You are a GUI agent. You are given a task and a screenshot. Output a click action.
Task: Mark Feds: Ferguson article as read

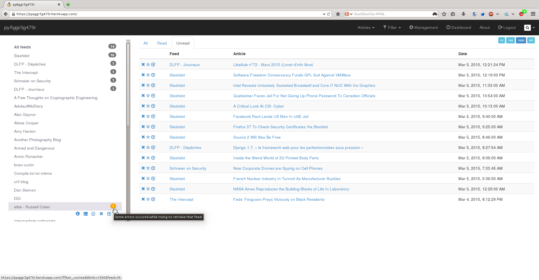pos(153,199)
